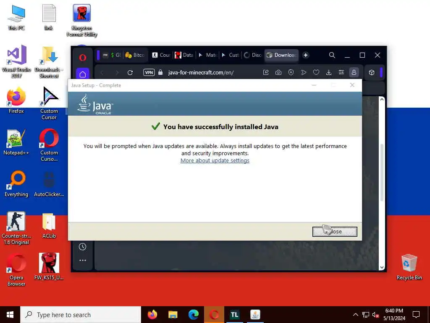Select Visual Studio 2017 desktop shortcut
This screenshot has height=323, width=430.
pos(16,61)
